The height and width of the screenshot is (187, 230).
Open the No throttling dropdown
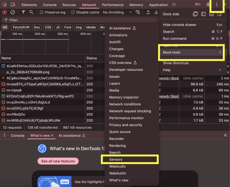tap(117, 12)
